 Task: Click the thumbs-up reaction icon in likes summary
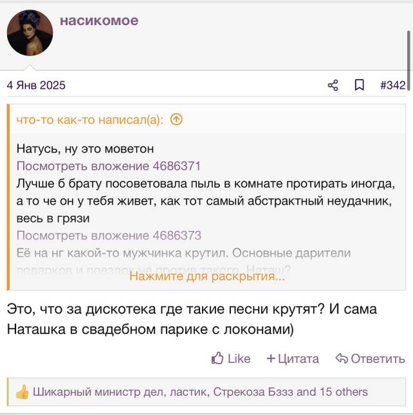pyautogui.click(x=22, y=392)
